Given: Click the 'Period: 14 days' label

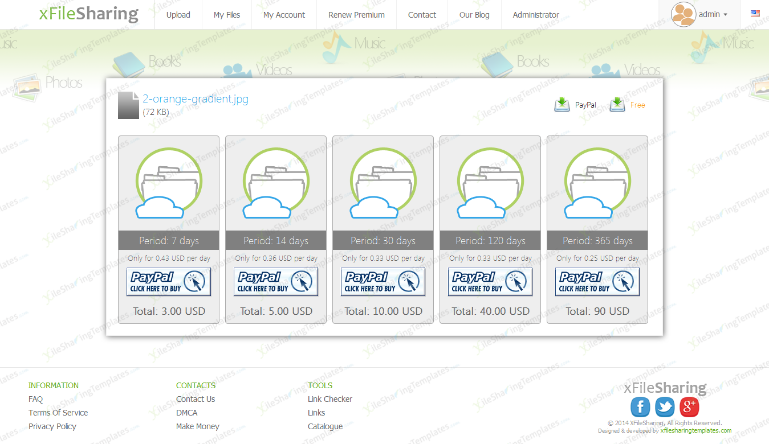Looking at the screenshot, I should [276, 241].
